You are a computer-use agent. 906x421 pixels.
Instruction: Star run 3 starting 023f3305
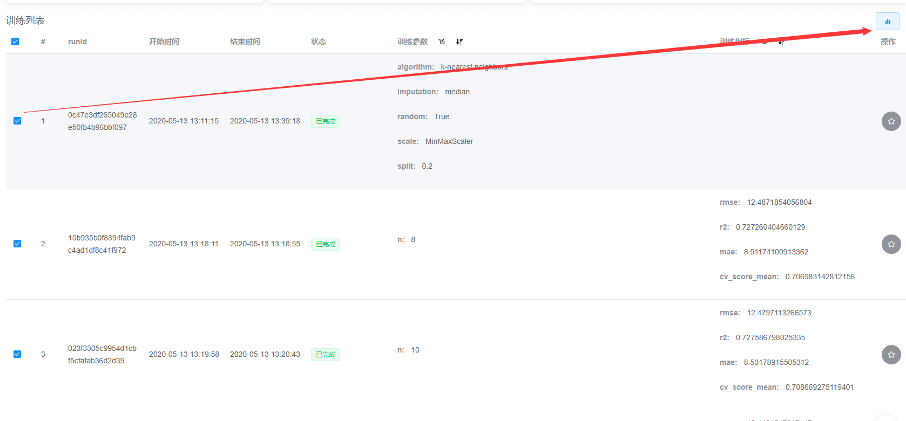tap(891, 355)
